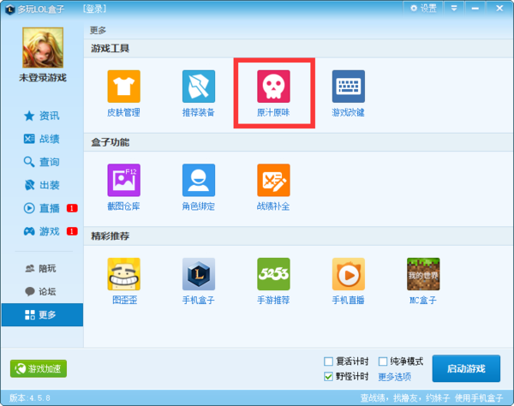Viewport: 514px width, 406px height.
Task: Close the LOL box window
Action: pyautogui.click(x=499, y=9)
